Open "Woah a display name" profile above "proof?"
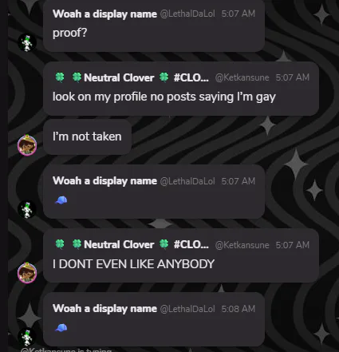Viewport: 339px width, 352px height. (104, 14)
